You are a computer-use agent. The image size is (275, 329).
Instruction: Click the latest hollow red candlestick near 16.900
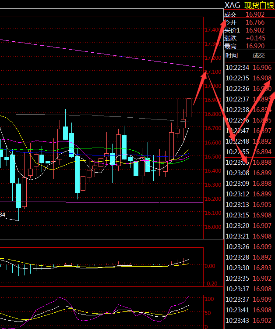point(189,108)
